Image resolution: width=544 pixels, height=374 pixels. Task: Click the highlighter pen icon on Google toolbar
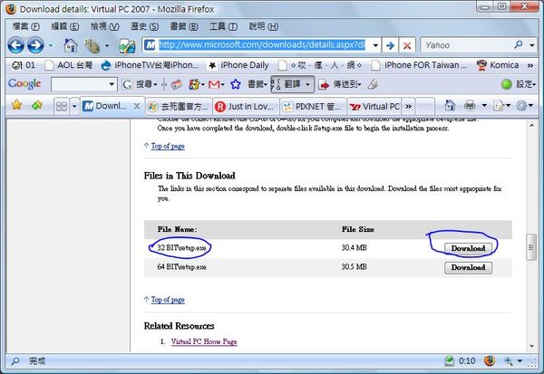[373, 84]
